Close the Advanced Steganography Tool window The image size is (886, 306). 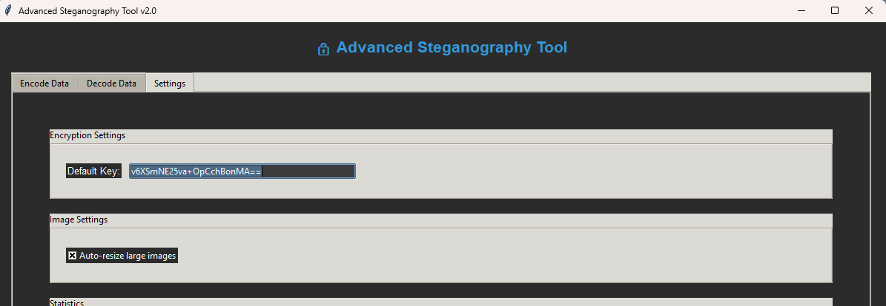coord(869,11)
